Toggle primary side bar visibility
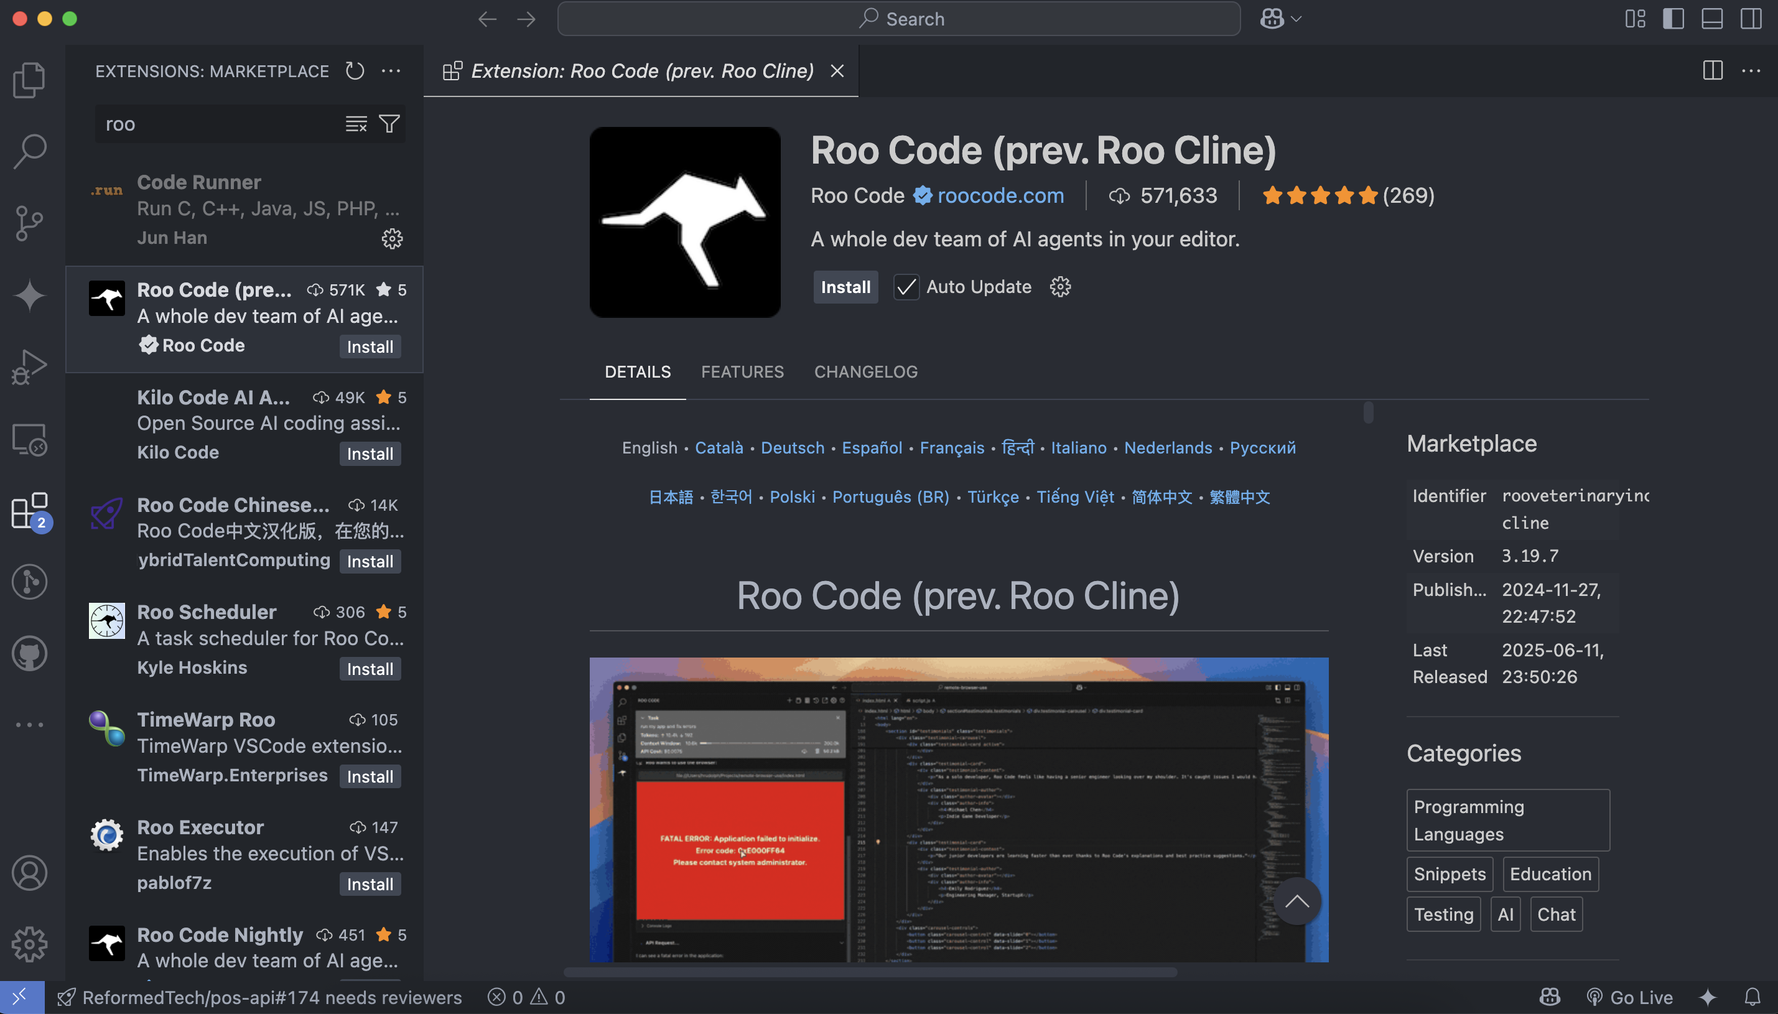The width and height of the screenshot is (1778, 1014). [x=1673, y=19]
